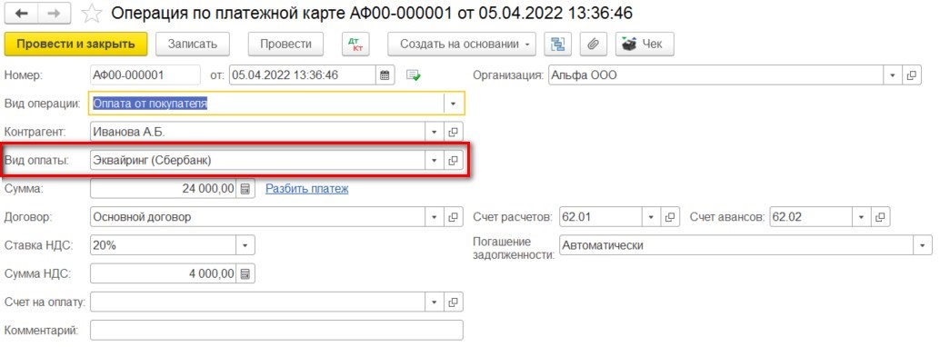Expand Контрагент dropdown arrow
This screenshot has width=940, height=347.
point(435,132)
